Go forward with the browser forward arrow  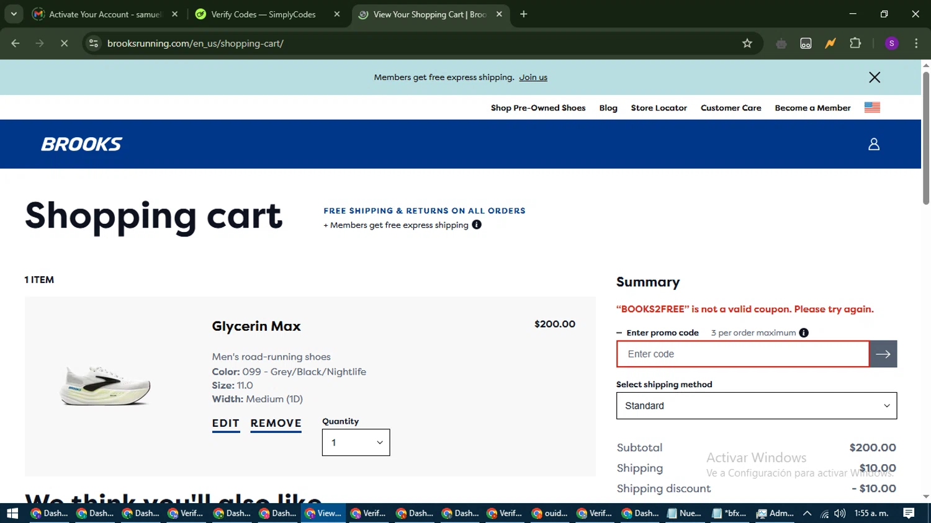pyautogui.click(x=40, y=43)
